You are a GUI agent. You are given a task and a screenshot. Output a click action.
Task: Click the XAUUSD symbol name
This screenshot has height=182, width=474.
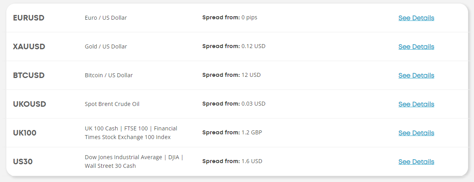[29, 46]
